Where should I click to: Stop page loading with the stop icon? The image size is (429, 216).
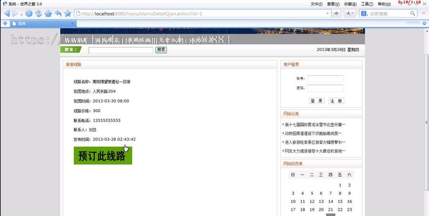point(29,13)
